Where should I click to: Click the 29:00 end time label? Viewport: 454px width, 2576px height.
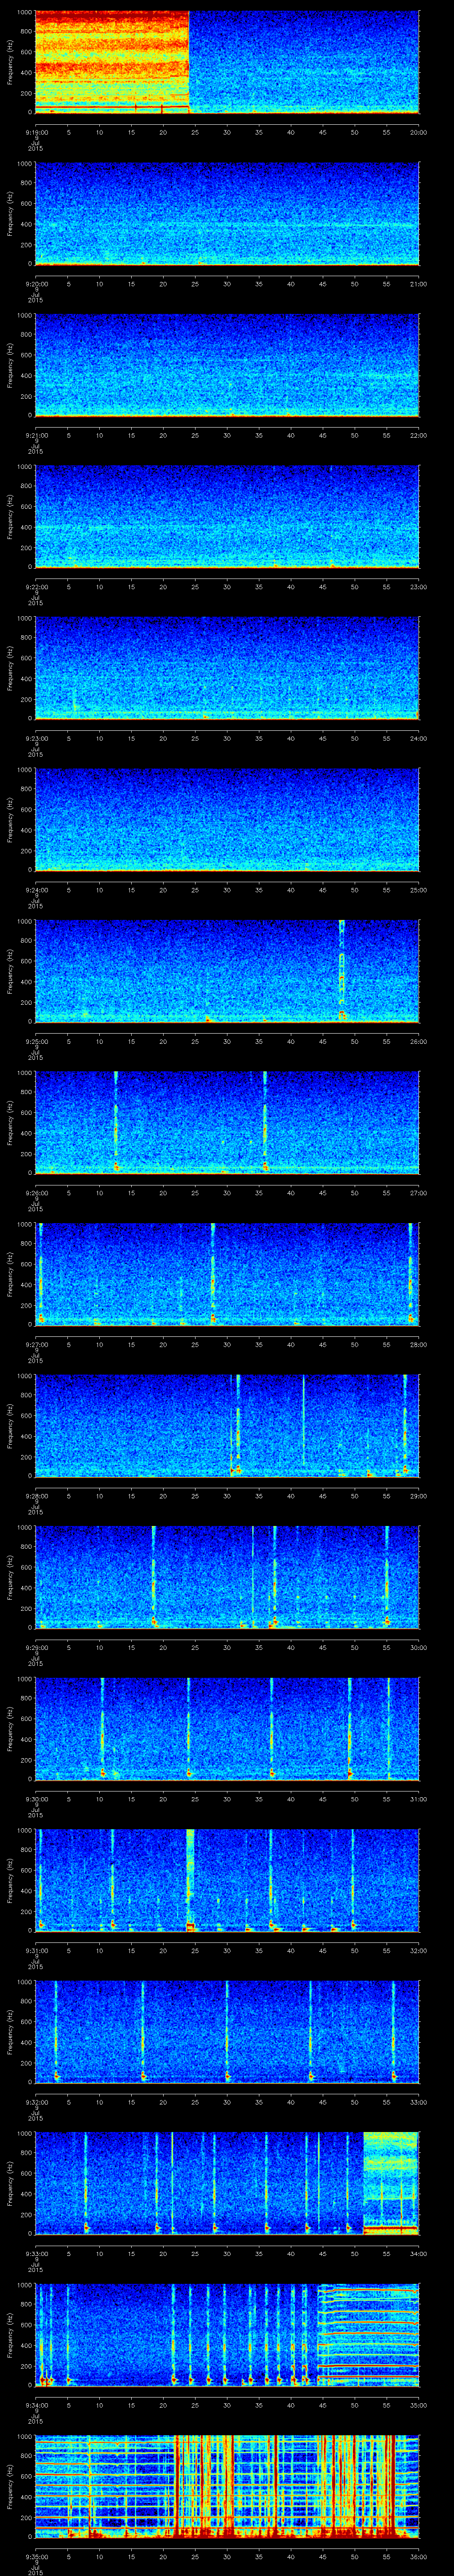tap(418, 1496)
